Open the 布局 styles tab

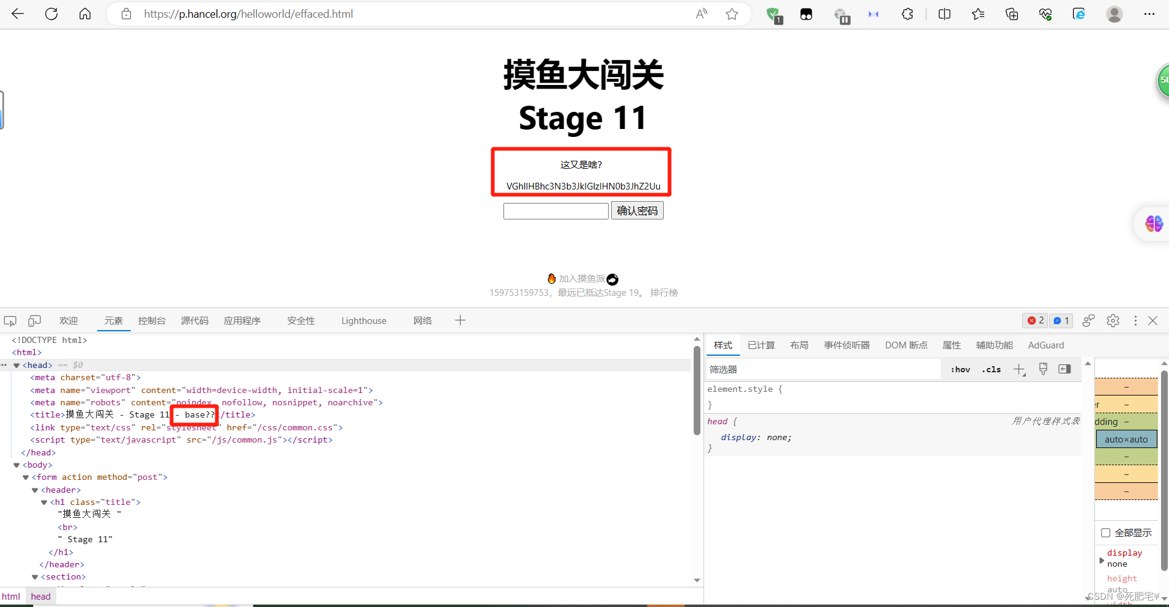(799, 345)
